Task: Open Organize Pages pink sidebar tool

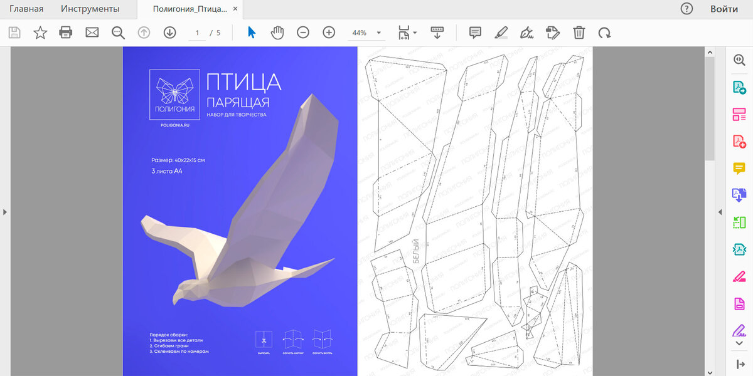Action: pyautogui.click(x=739, y=114)
